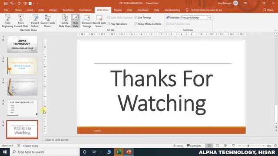Open Comments pane from status bar
The height and width of the screenshot is (156, 278).
[194, 146]
